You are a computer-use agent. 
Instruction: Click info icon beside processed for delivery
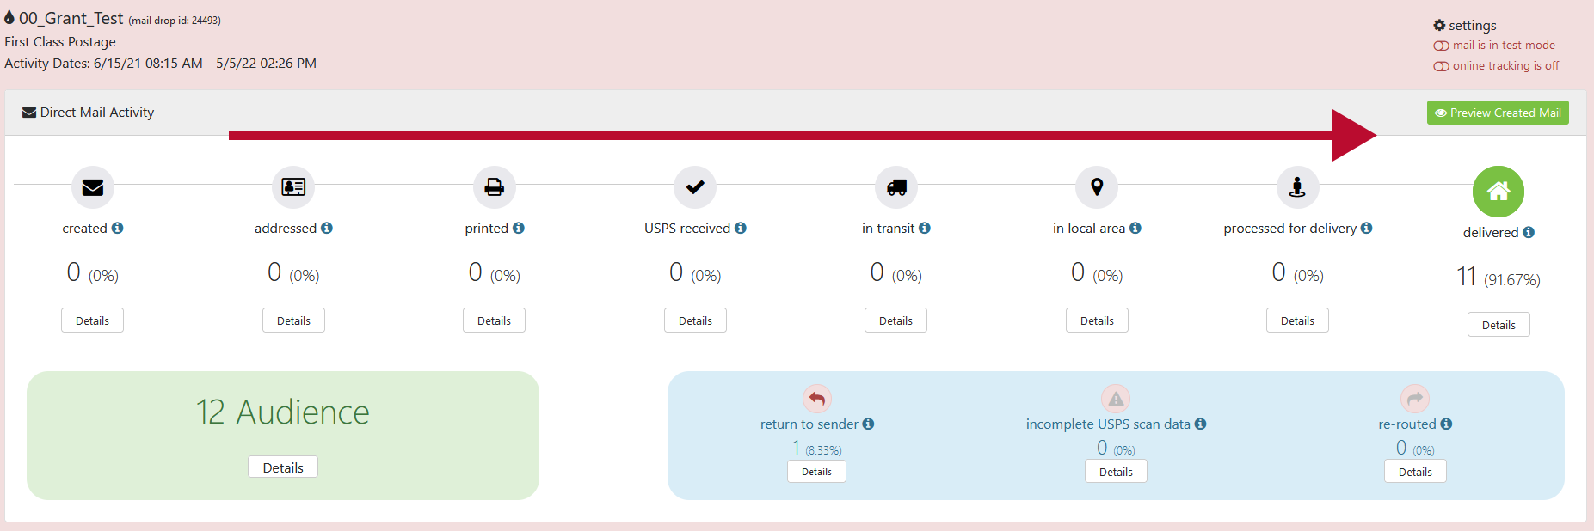[x=1367, y=228]
